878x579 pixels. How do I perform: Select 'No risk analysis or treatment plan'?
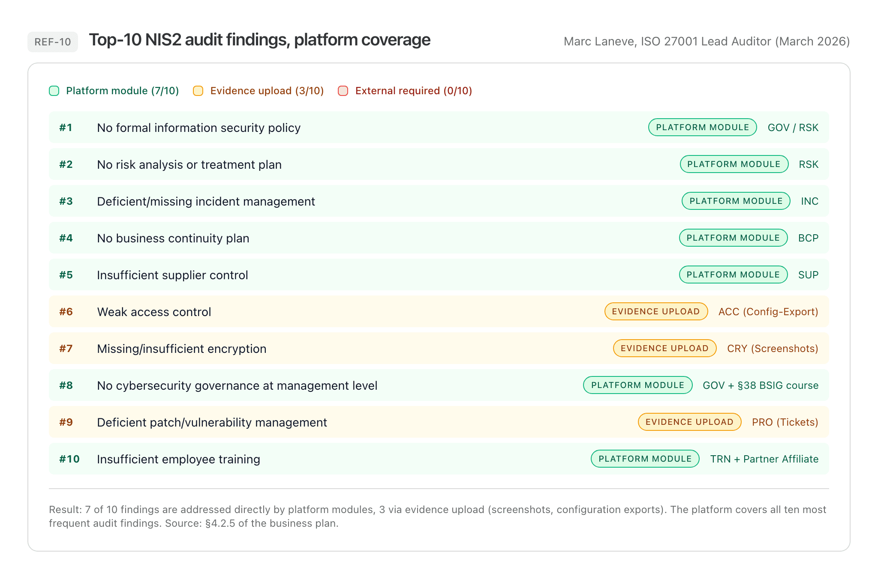click(189, 164)
